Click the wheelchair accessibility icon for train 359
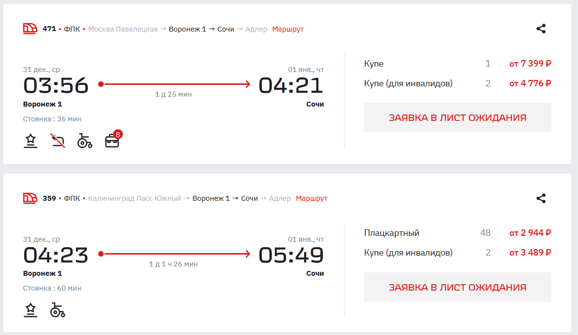This screenshot has height=335, width=578. tap(58, 310)
